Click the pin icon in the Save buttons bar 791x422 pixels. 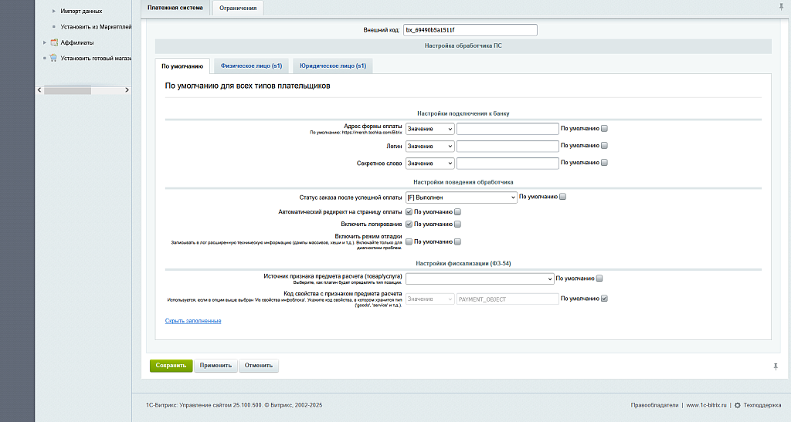775,366
